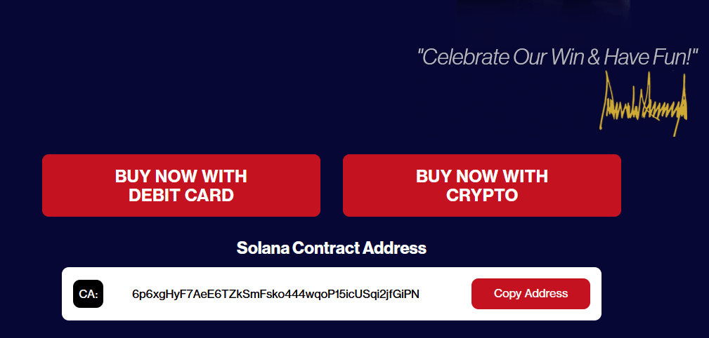Click Buy Now With Crypto
This screenshot has width=709, height=338.
pyautogui.click(x=482, y=185)
